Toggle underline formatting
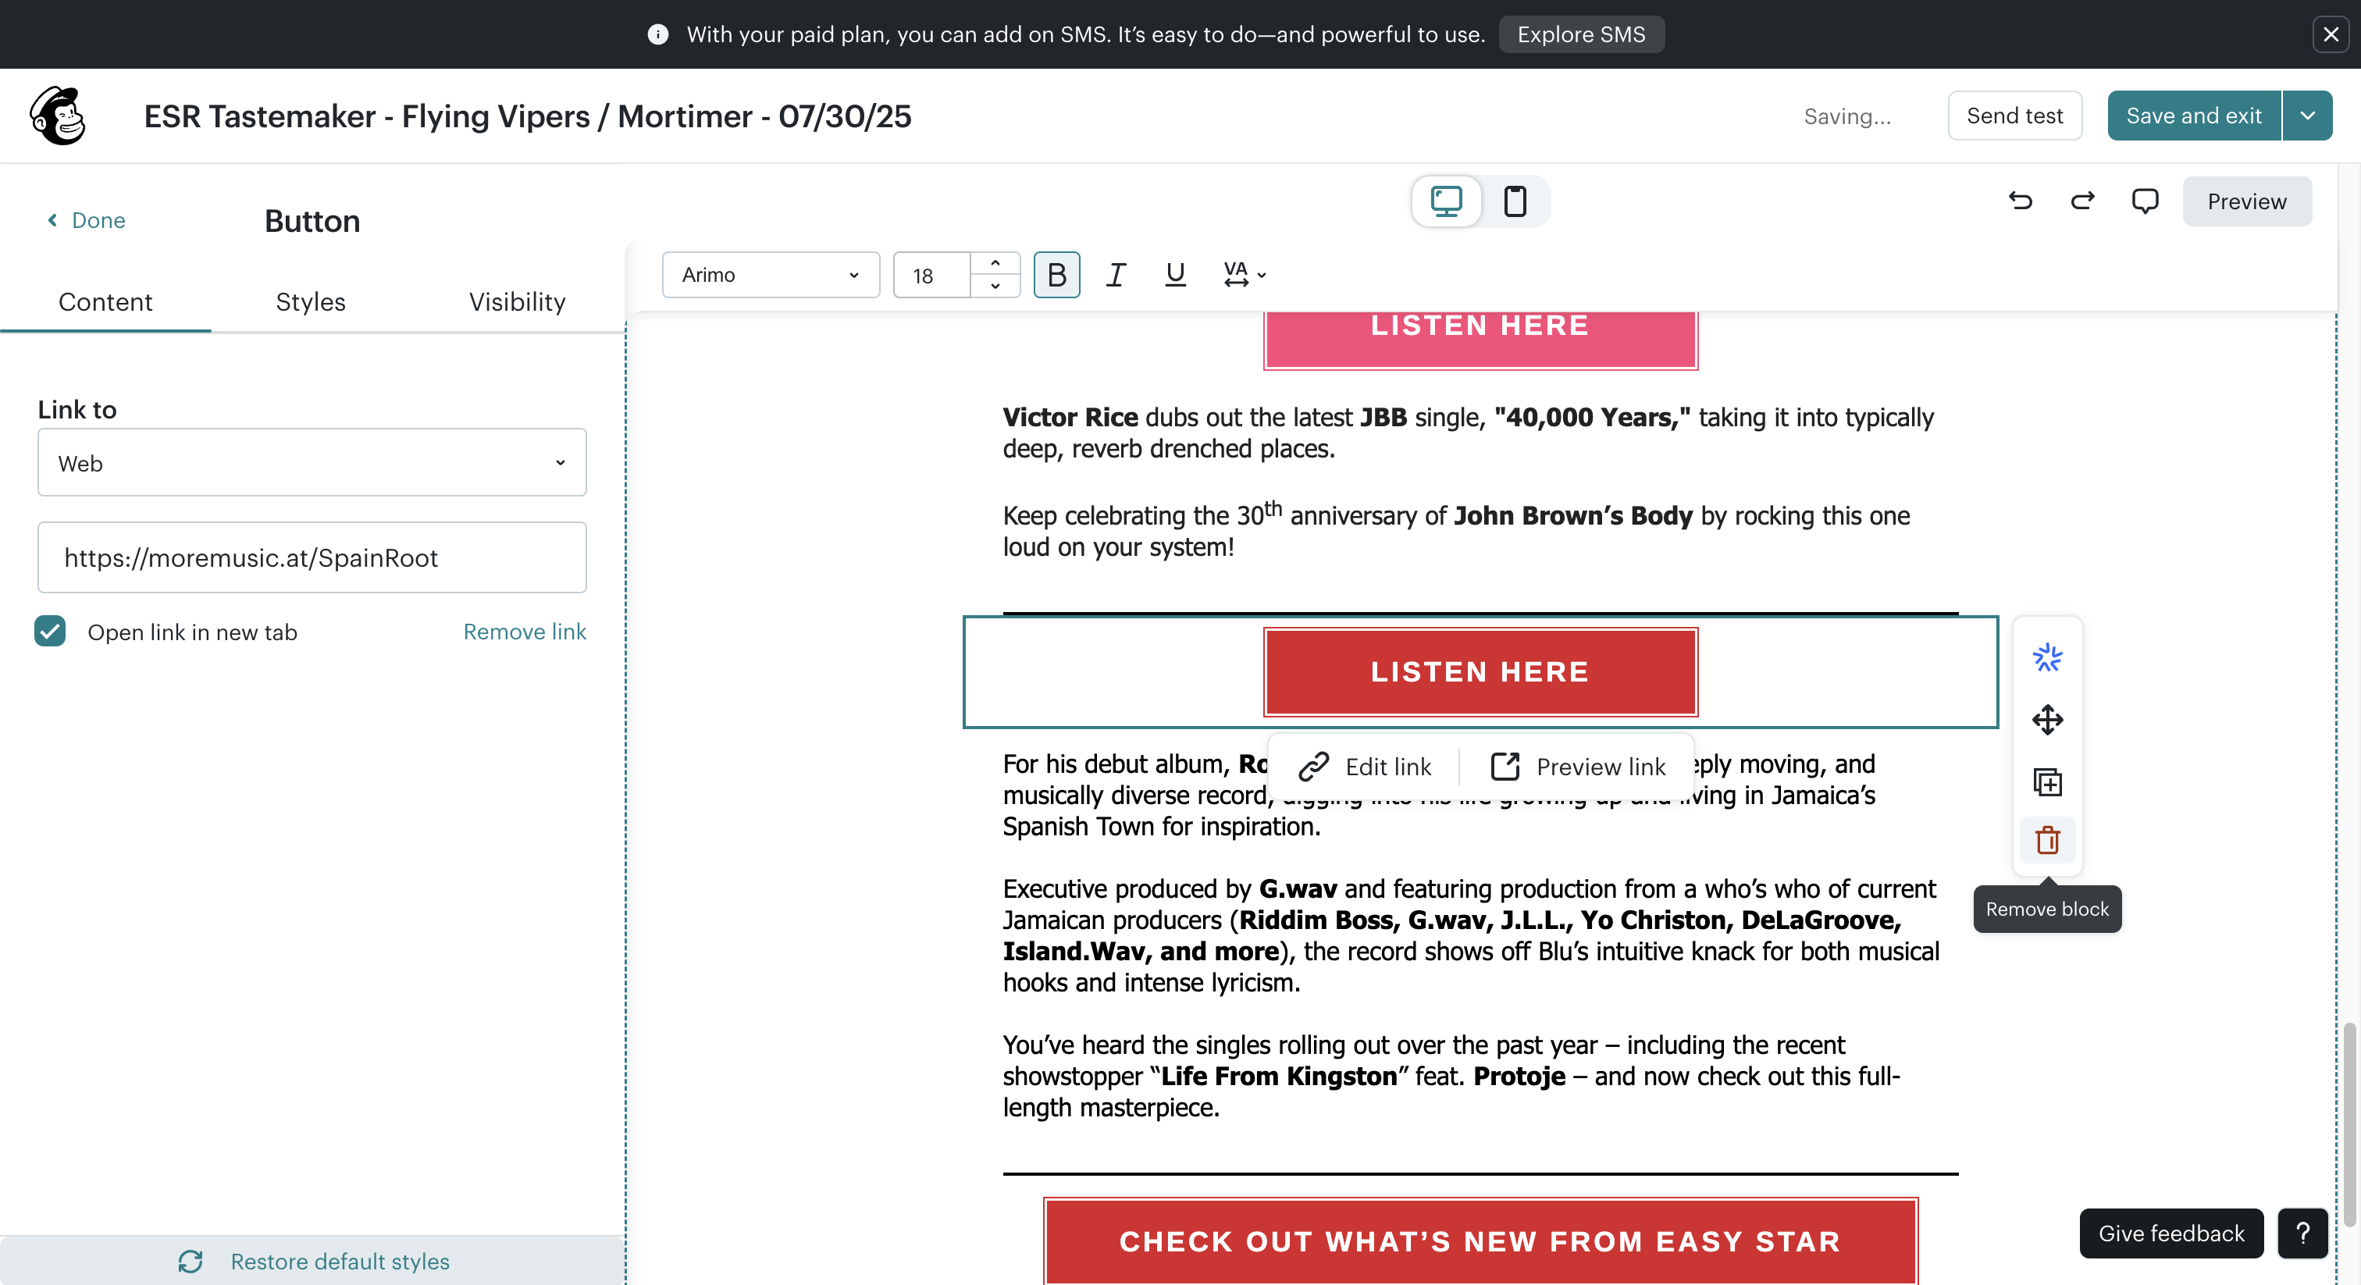This screenshot has height=1285, width=2361. pos(1175,275)
